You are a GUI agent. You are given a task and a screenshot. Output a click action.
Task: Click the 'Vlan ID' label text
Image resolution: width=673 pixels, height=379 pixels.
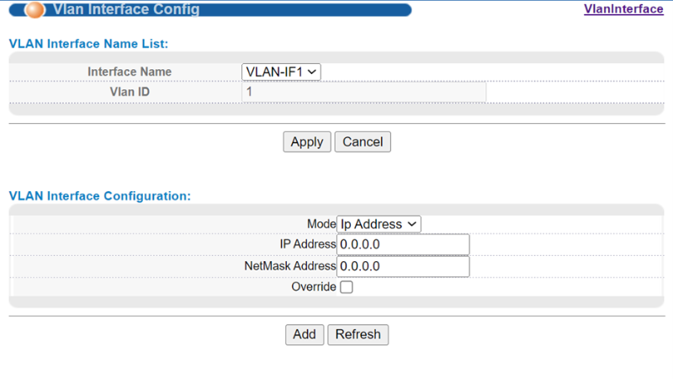[x=130, y=92]
